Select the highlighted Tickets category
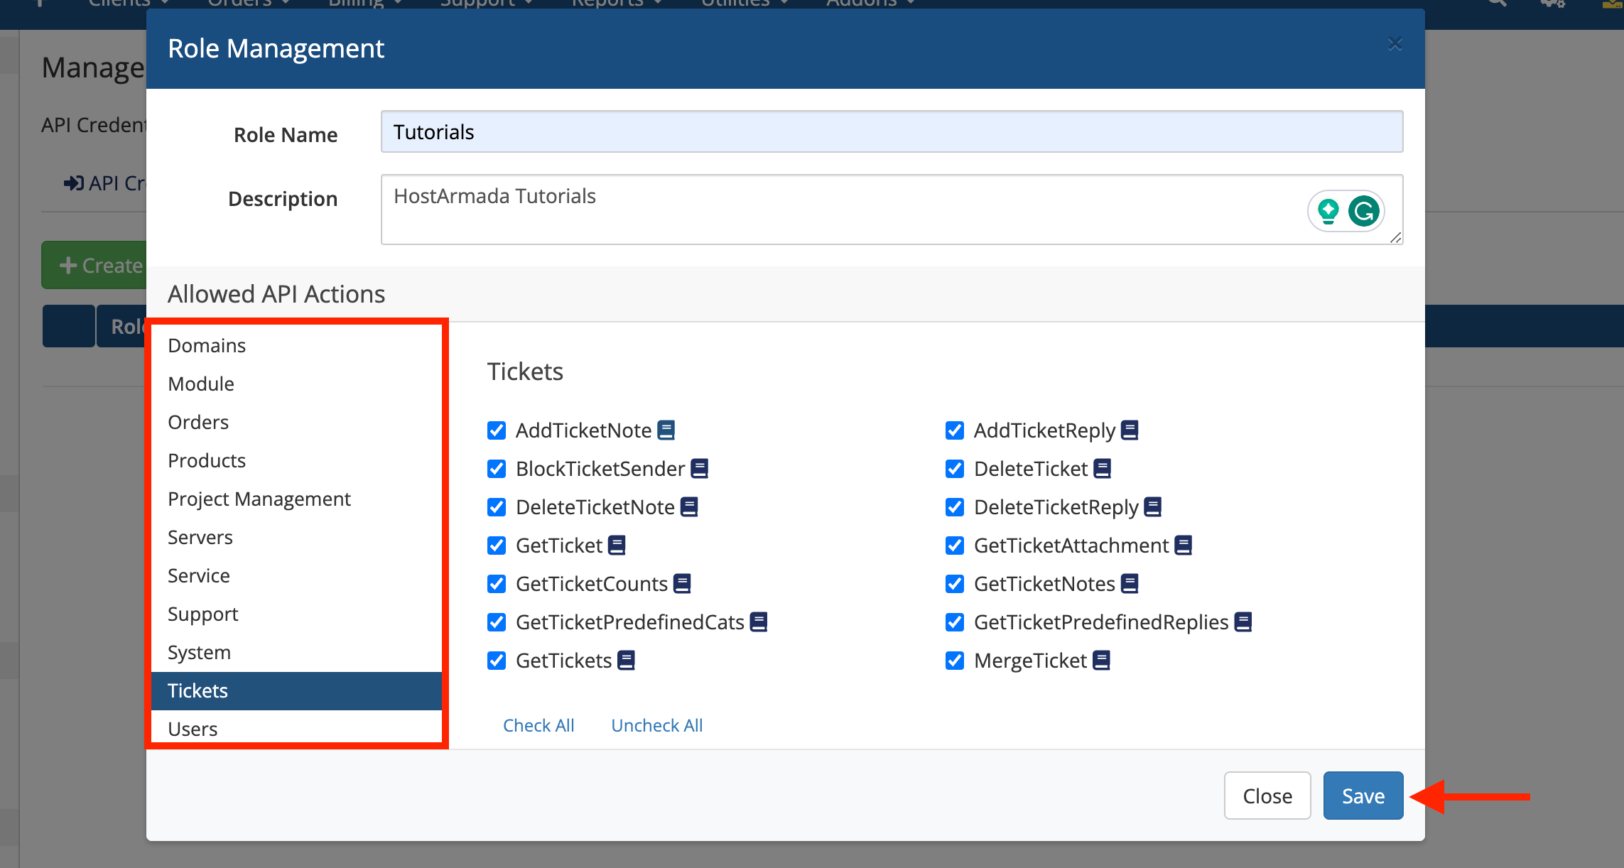The width and height of the screenshot is (1624, 868). (296, 690)
